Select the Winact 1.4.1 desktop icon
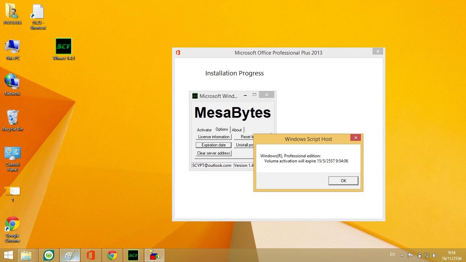The height and width of the screenshot is (262, 466). pos(64,49)
